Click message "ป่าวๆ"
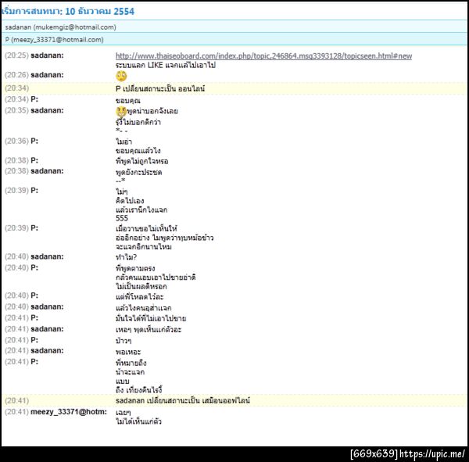This screenshot has height=462, width=469. point(124,341)
